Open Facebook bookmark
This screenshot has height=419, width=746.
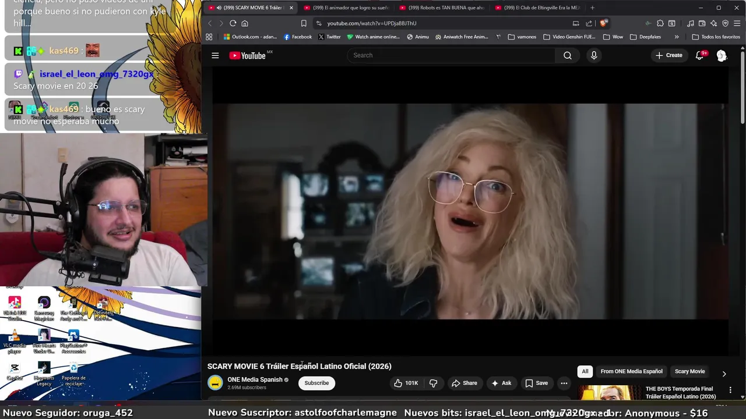tap(297, 37)
